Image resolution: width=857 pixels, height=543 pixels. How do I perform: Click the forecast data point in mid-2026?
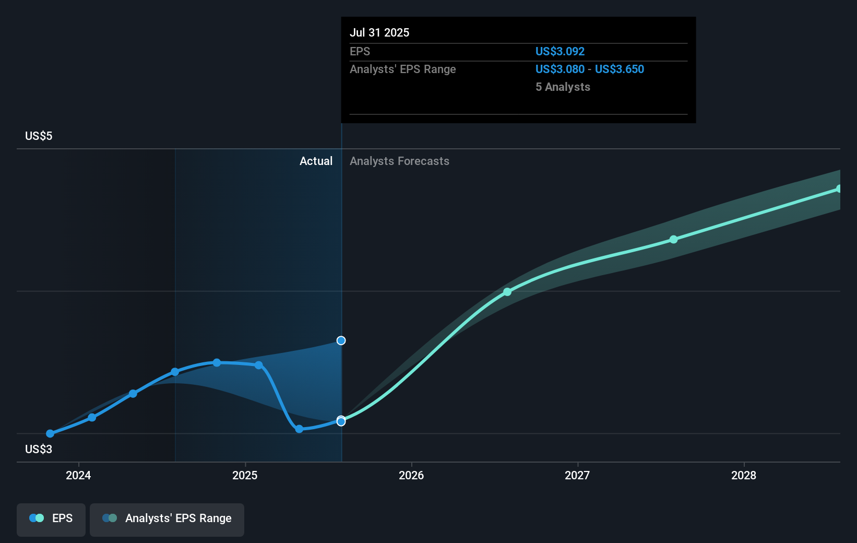[507, 292]
